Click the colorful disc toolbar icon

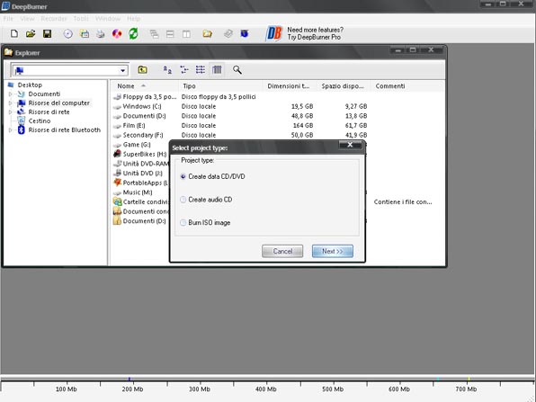click(117, 33)
